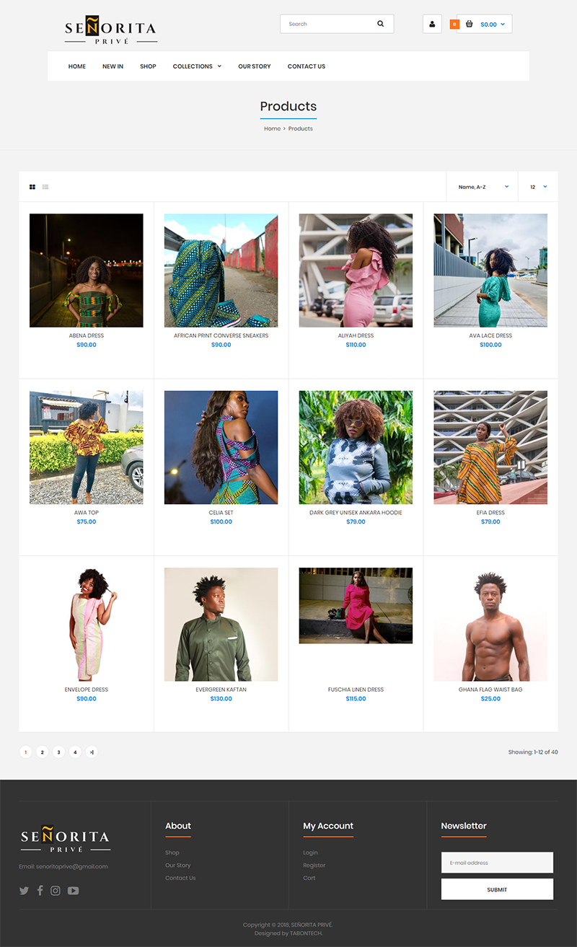The height and width of the screenshot is (947, 577).
Task: Go to last page arrow in pagination
Action: tap(92, 752)
